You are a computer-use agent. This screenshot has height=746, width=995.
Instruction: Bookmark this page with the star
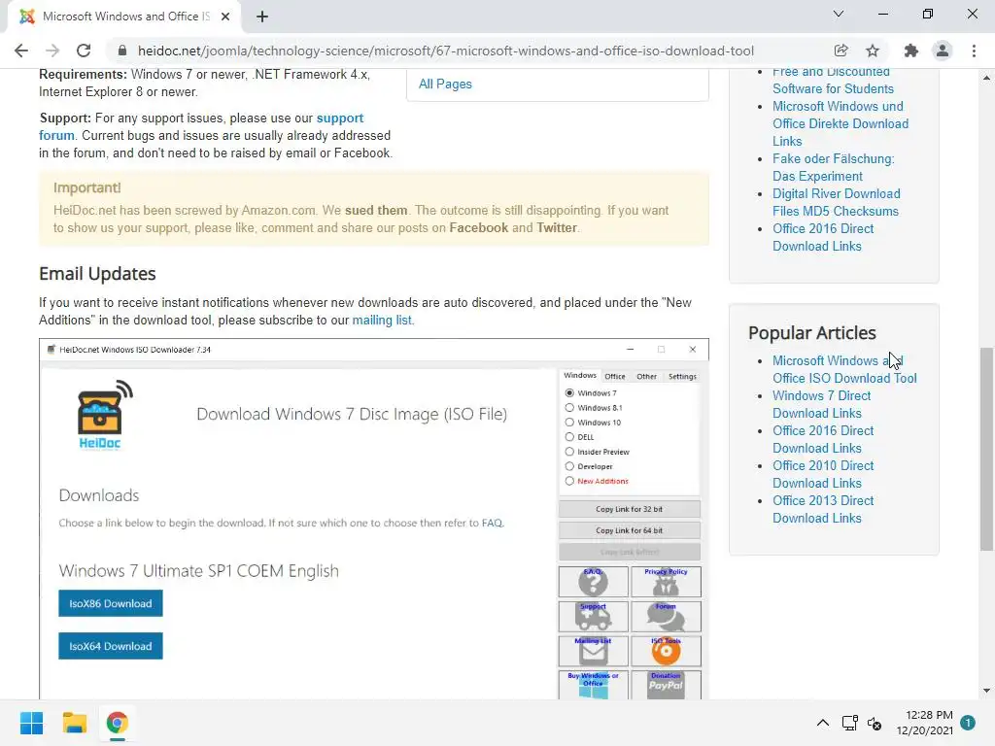[x=873, y=51]
